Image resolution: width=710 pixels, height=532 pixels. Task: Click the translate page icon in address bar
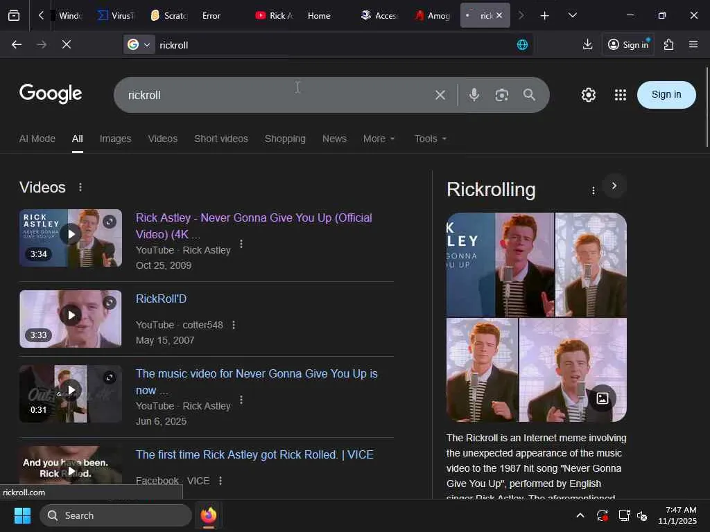(522, 44)
